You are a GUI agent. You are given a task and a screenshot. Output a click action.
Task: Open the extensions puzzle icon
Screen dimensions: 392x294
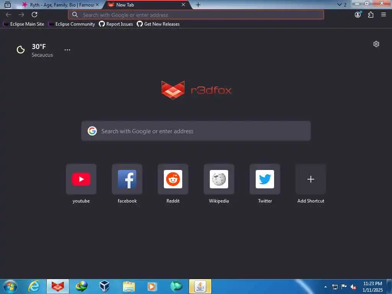point(371,15)
